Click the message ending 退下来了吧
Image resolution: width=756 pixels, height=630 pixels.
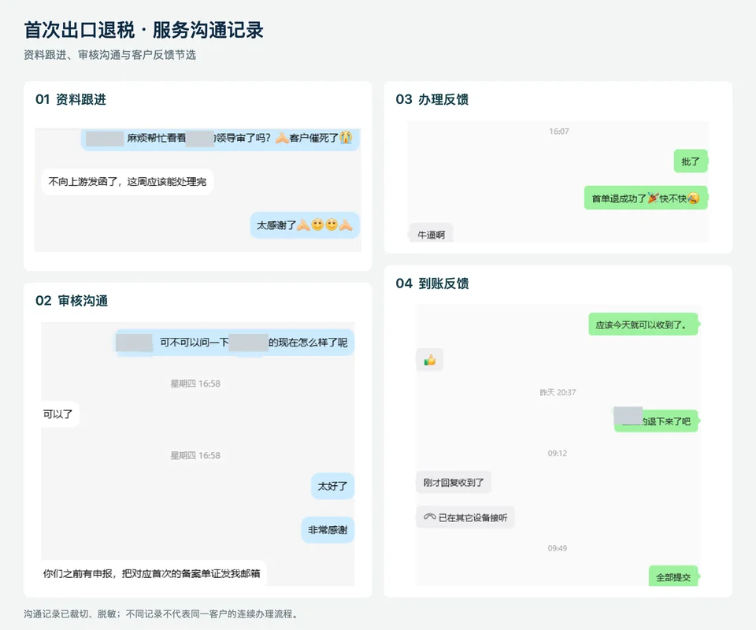[x=656, y=421]
